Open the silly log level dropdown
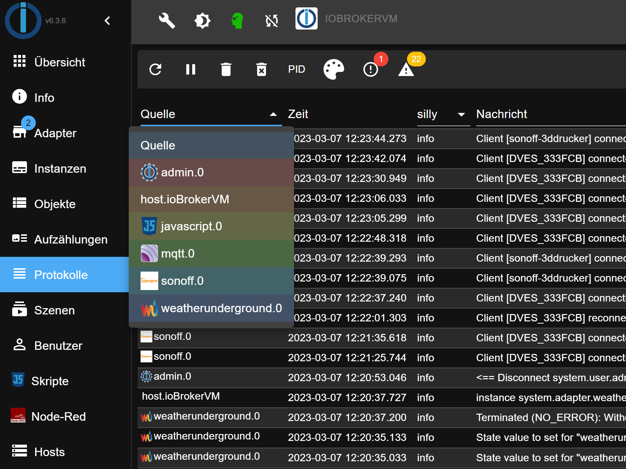This screenshot has height=469, width=626. 443,114
